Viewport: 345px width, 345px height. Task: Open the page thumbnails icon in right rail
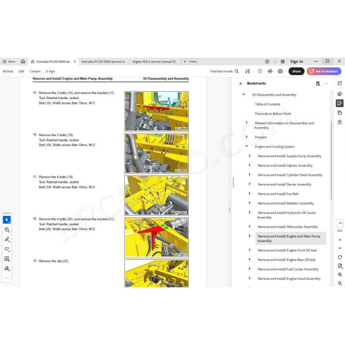pyautogui.click(x=340, y=113)
